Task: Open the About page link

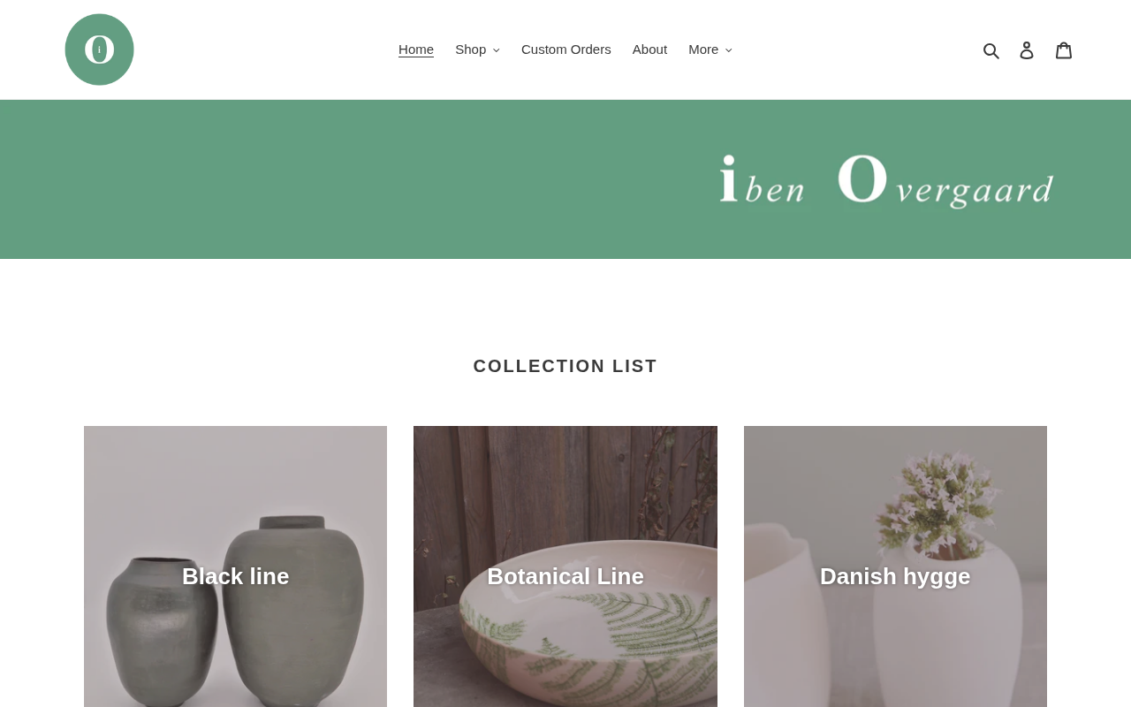Action: pyautogui.click(x=649, y=49)
